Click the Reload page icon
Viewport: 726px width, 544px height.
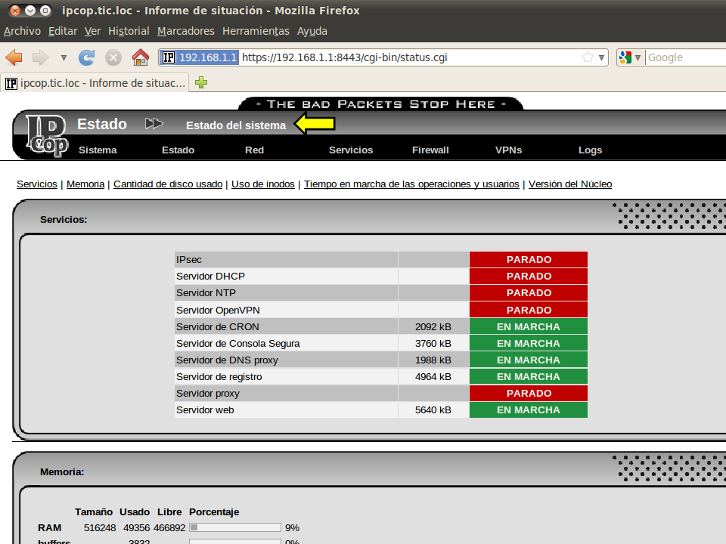87,57
